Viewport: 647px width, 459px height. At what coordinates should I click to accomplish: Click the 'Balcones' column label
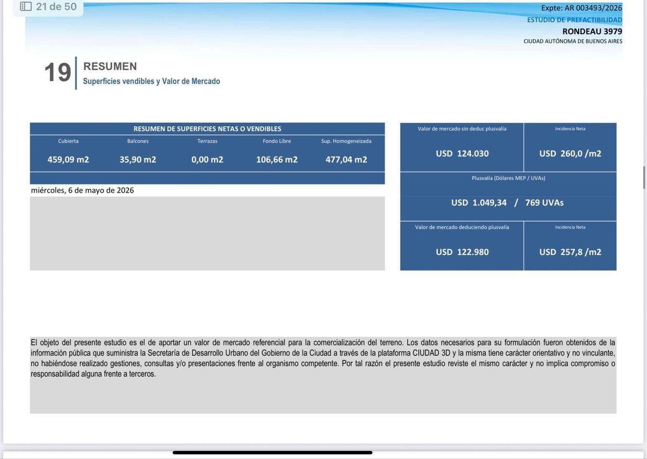[138, 141]
